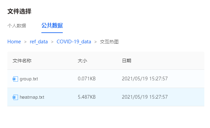Click group.txt date 2021/05/19 15:27:57

pos(145,79)
